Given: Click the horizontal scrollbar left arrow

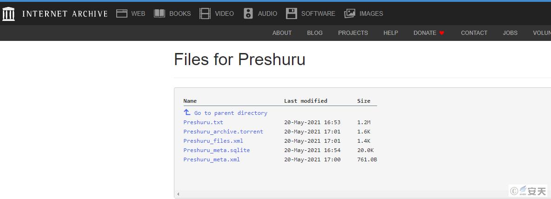Looking at the screenshot, I should pos(178,194).
